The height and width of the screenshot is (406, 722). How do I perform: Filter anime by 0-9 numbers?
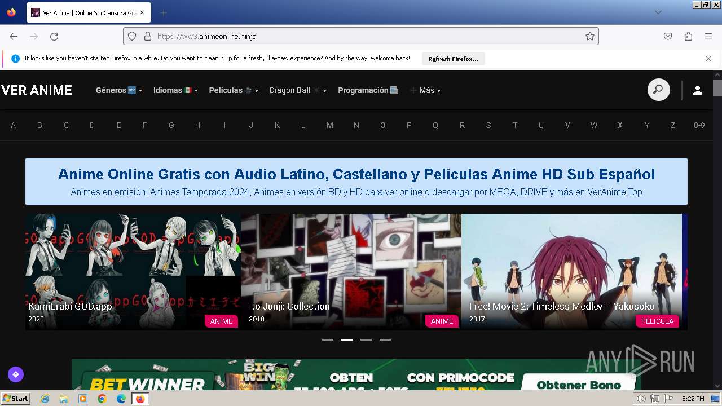[699, 125]
